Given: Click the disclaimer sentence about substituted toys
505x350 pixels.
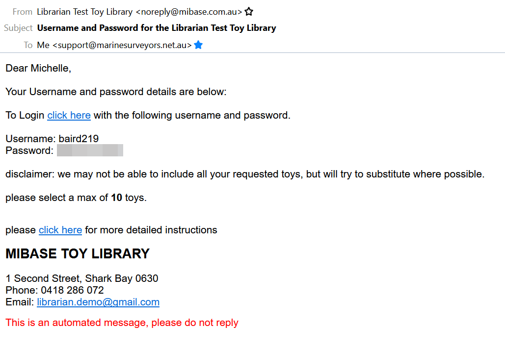Looking at the screenshot, I should 245,174.
